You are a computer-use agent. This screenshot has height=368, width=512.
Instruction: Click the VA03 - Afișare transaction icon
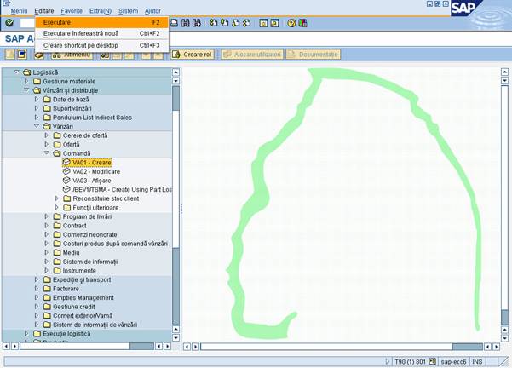point(66,181)
